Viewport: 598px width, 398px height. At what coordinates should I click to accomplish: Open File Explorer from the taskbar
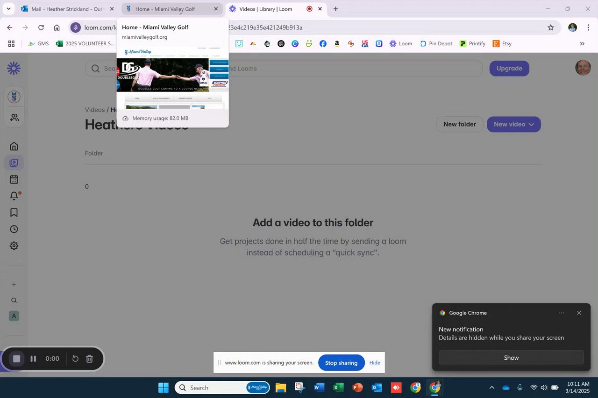280,388
